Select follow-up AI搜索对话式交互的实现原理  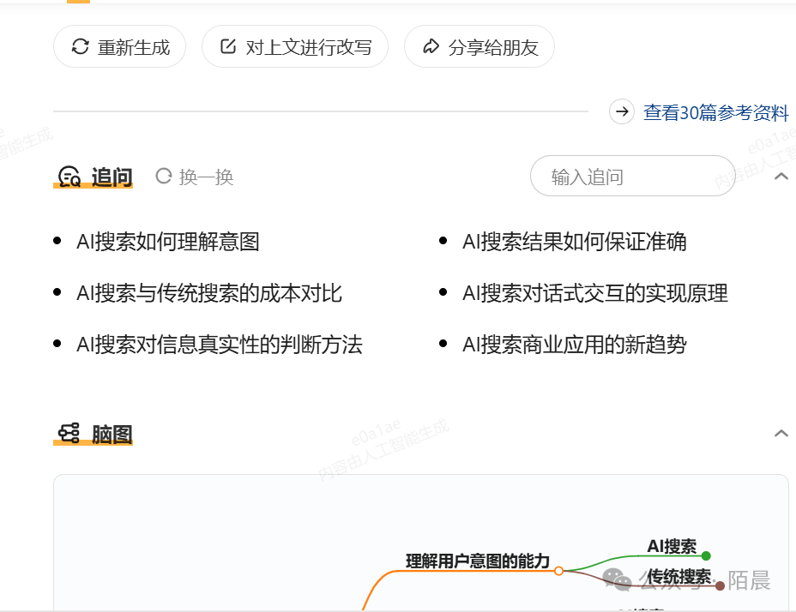(x=595, y=293)
